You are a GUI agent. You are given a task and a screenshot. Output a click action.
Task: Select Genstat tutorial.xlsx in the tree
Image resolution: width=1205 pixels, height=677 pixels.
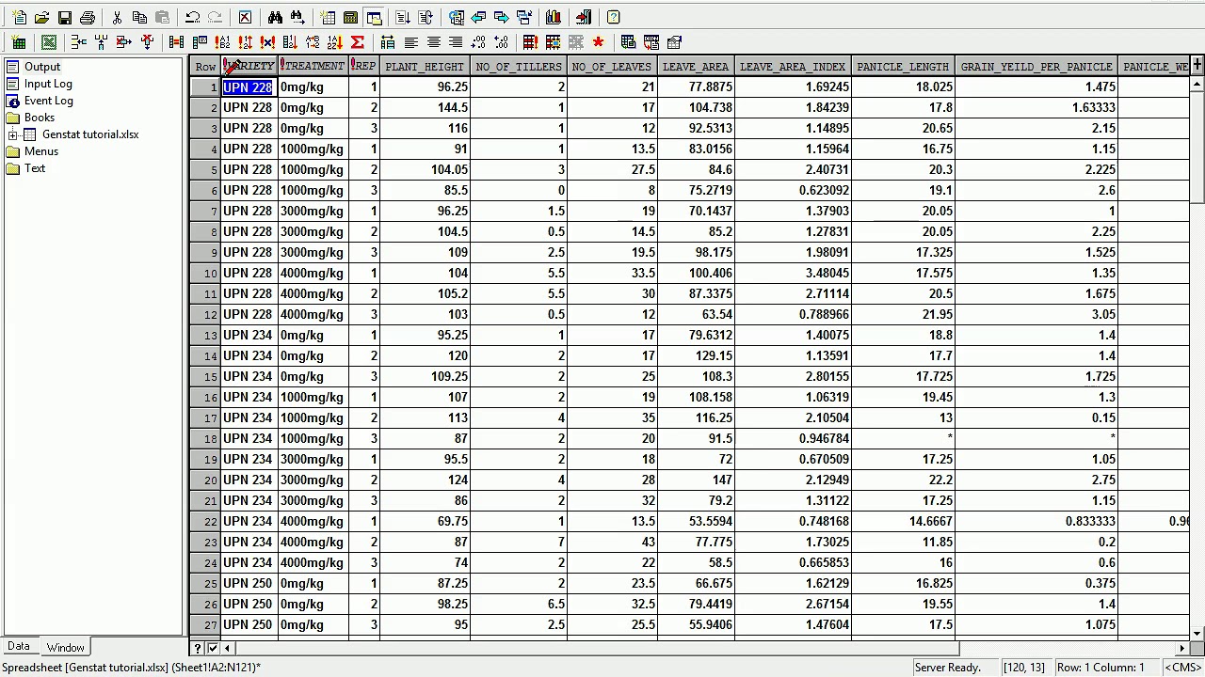(x=90, y=134)
